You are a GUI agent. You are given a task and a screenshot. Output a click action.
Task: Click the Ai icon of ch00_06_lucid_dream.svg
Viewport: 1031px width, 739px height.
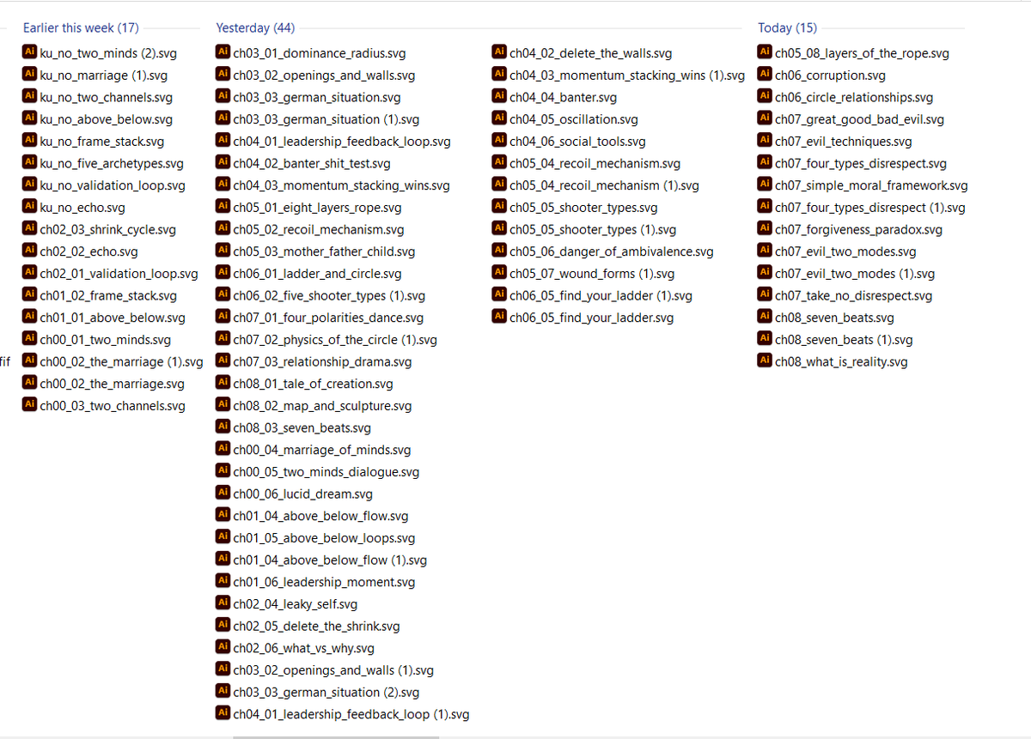point(223,494)
